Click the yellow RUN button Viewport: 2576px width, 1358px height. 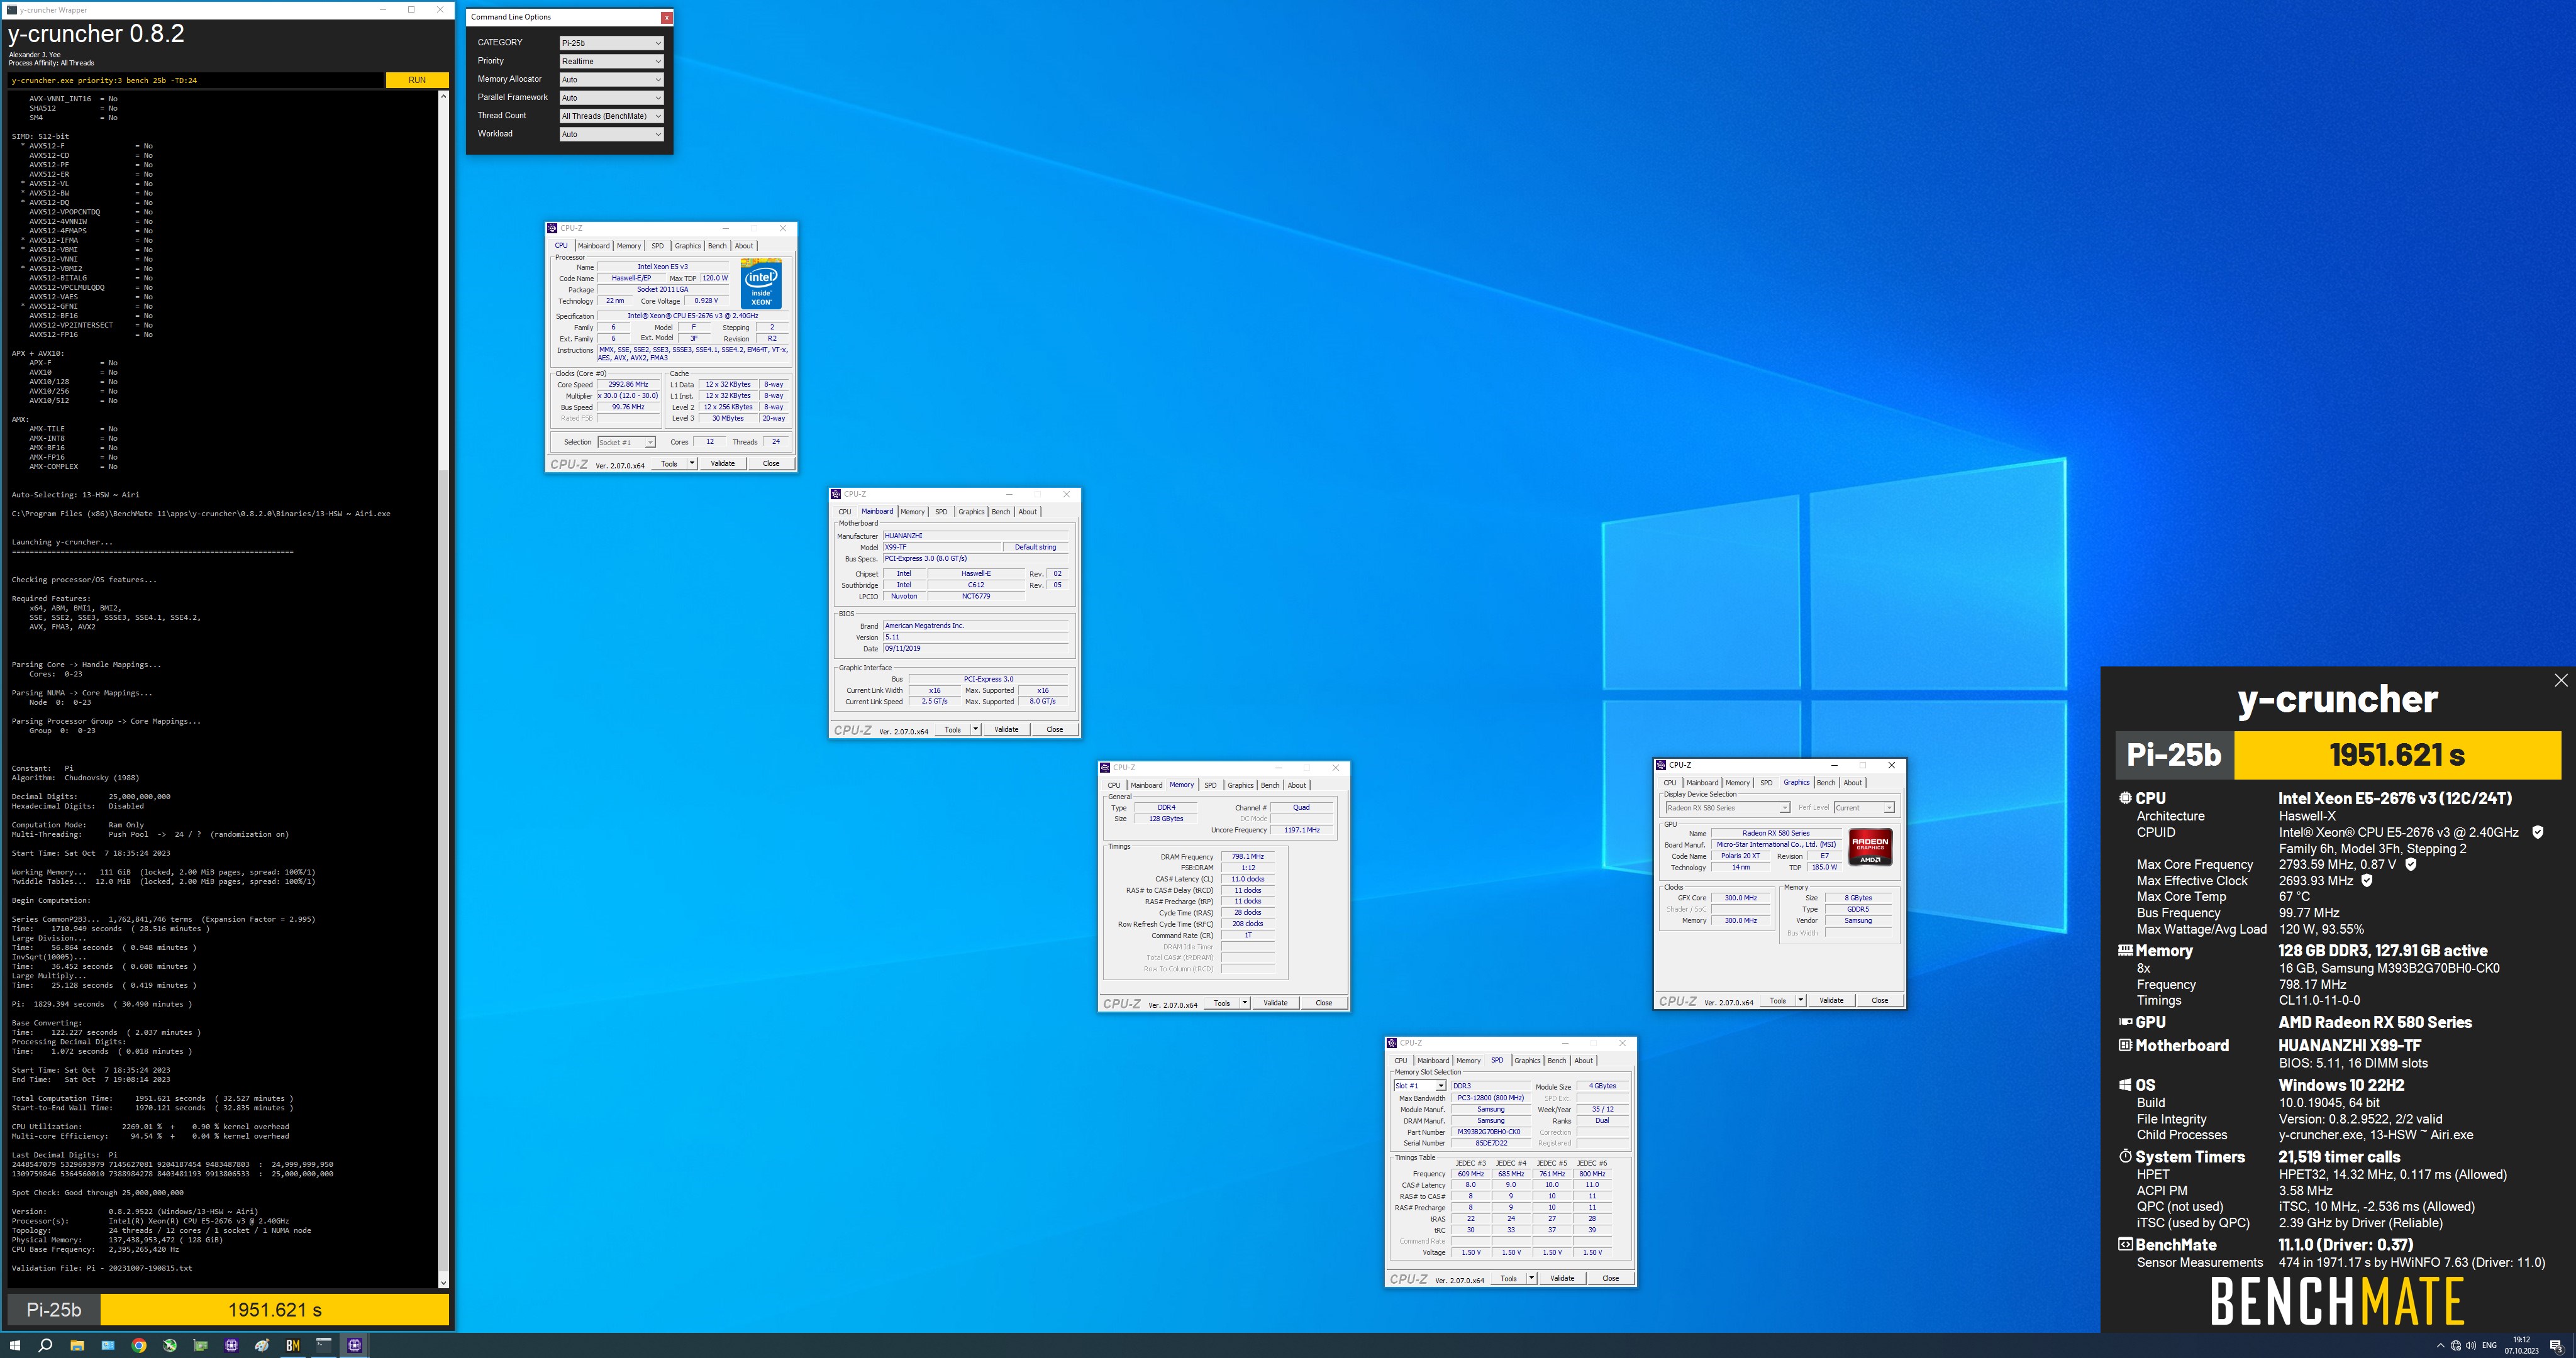[x=417, y=80]
